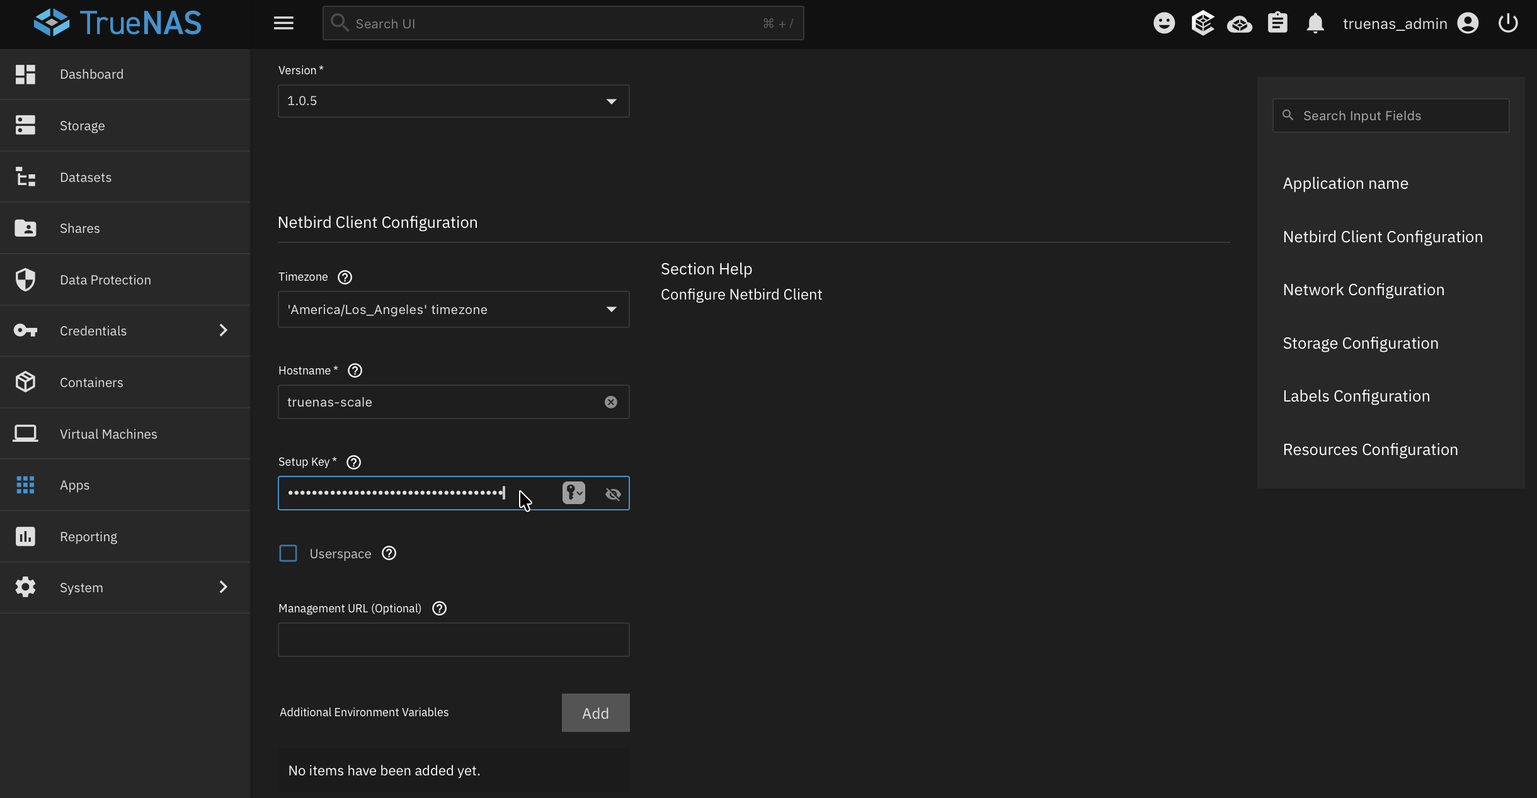Click the Data Protection shield icon
The height and width of the screenshot is (798, 1537).
point(25,279)
